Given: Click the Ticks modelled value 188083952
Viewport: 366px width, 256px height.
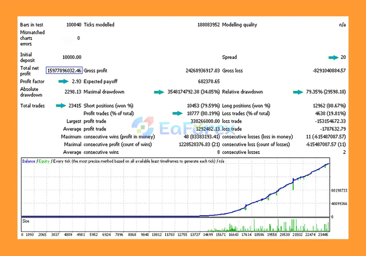Looking at the screenshot, I should 208,25.
